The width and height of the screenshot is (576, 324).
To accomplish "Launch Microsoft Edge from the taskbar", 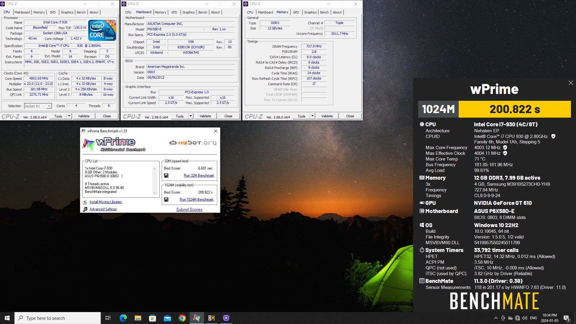I will click(123, 318).
